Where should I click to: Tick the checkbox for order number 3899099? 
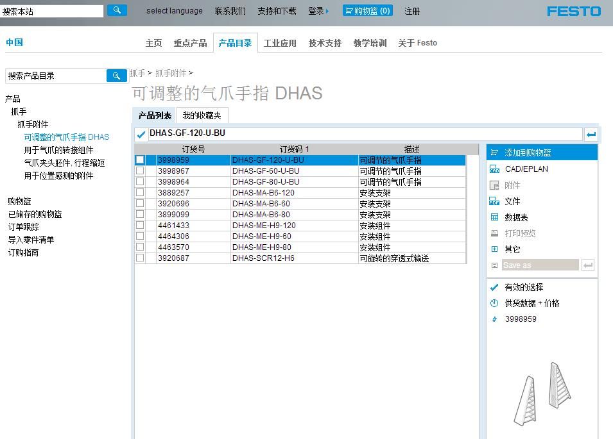pyautogui.click(x=140, y=214)
